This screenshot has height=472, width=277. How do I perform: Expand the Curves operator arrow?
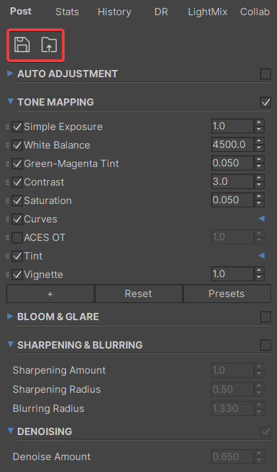(x=262, y=219)
